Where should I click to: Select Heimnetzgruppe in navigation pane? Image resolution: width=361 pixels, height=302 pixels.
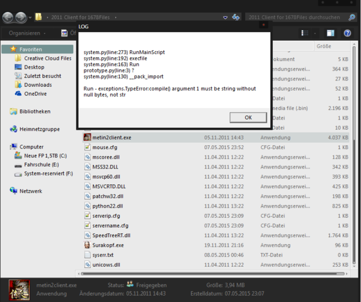click(x=39, y=129)
